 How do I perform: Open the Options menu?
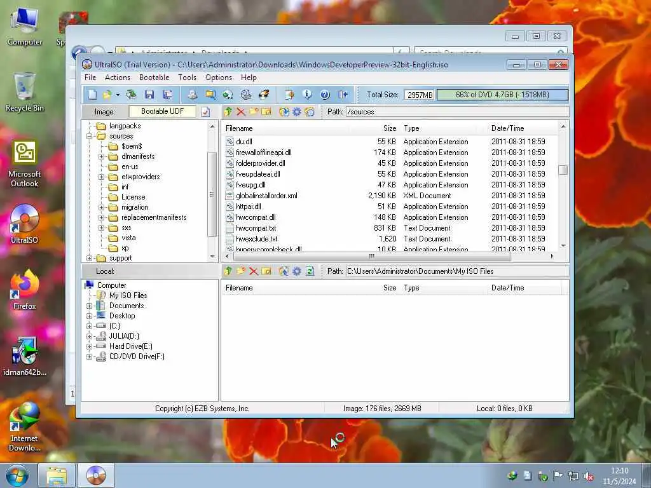(x=219, y=78)
